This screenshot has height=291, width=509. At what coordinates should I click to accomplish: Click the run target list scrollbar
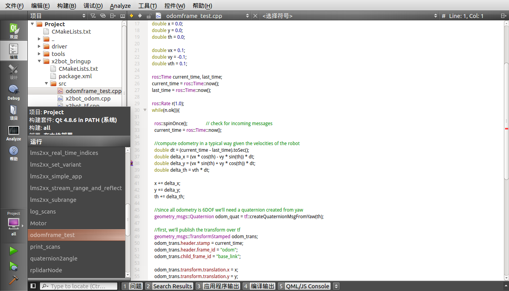coord(128,219)
